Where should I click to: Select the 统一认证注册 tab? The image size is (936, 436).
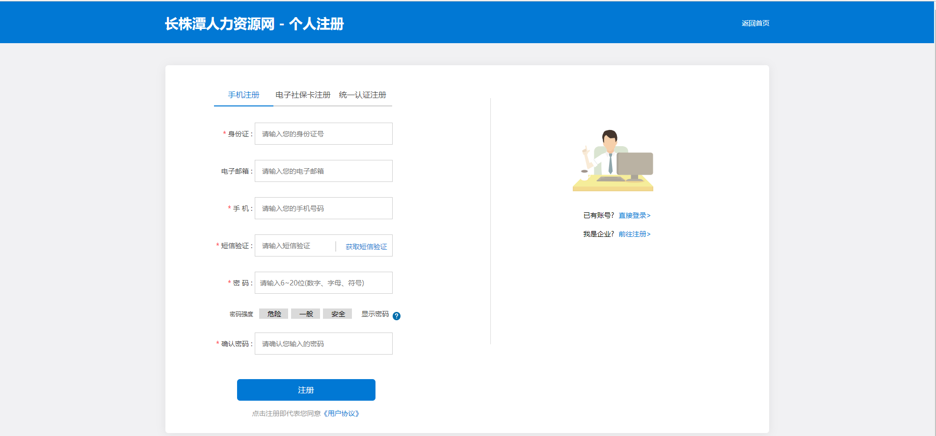coord(362,95)
